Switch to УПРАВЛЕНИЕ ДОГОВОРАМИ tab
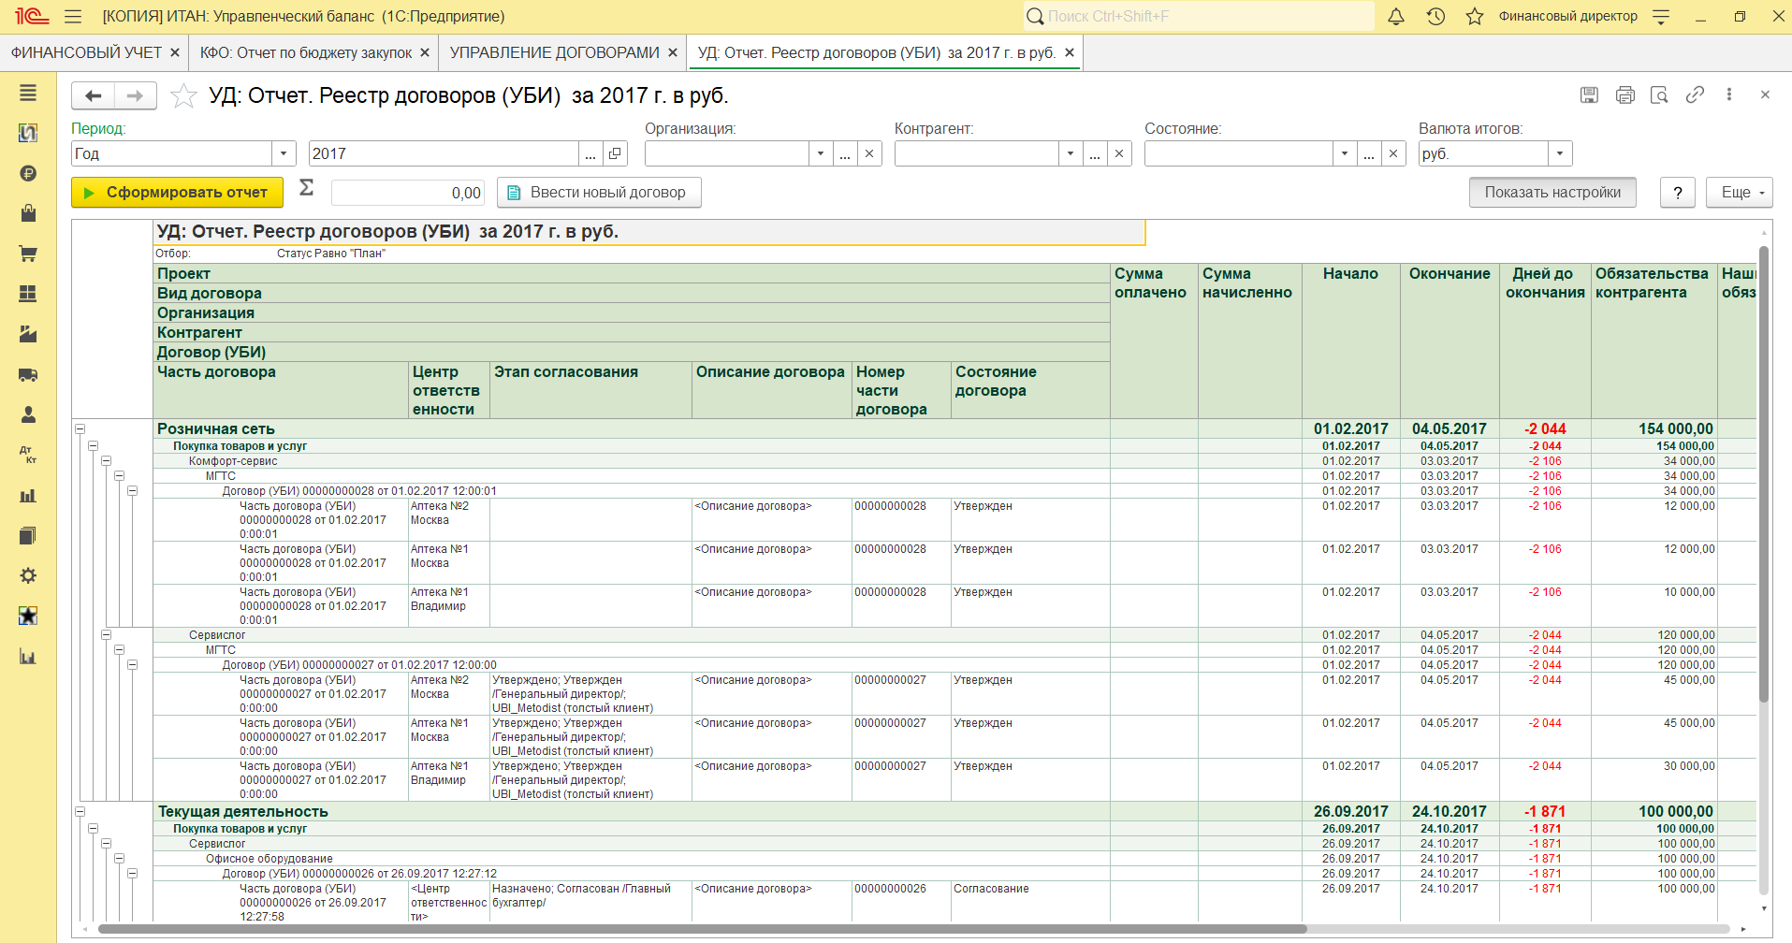1792x943 pixels. tap(554, 53)
